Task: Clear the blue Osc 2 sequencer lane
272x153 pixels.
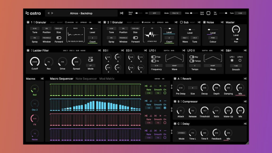Action: [x=160, y=101]
